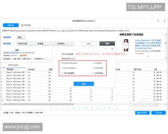
Task: Open the Daniel Wellington watch product link
Action: click(x=148, y=44)
